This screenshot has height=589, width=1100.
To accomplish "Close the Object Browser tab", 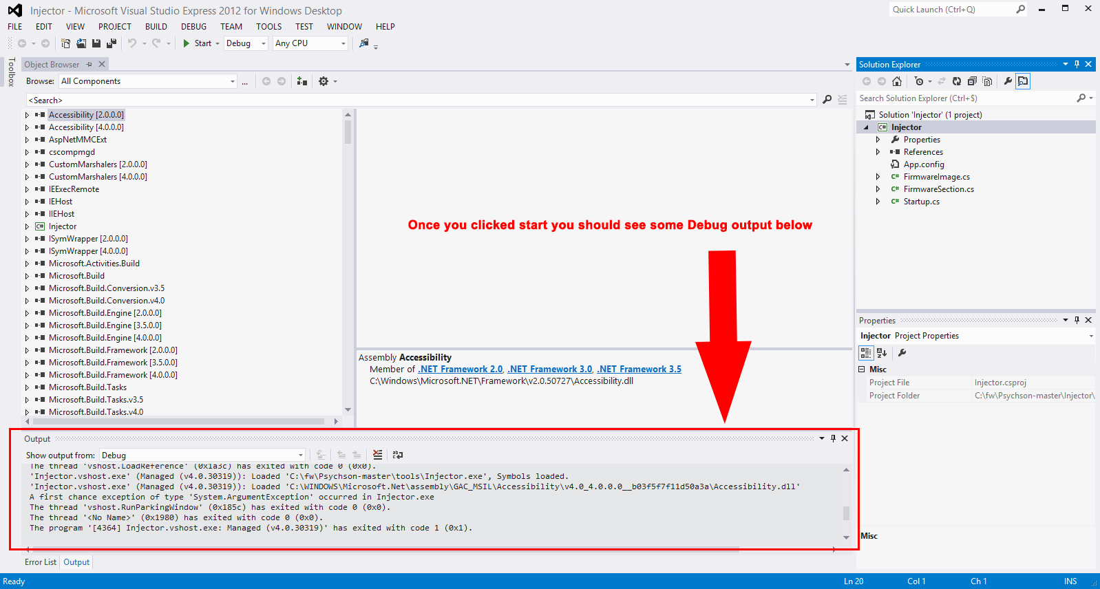I will (102, 64).
